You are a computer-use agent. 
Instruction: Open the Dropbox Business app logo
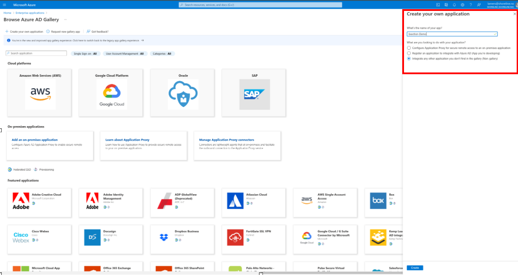pyautogui.click(x=164, y=237)
